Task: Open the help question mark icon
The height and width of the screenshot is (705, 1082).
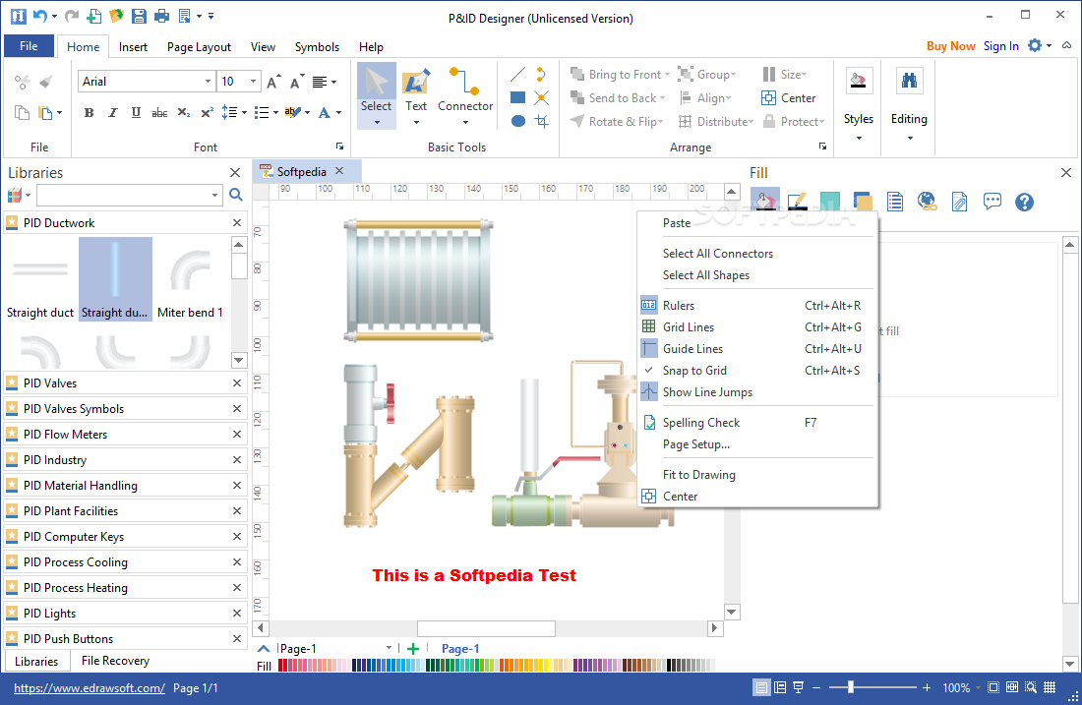Action: coord(1024,202)
